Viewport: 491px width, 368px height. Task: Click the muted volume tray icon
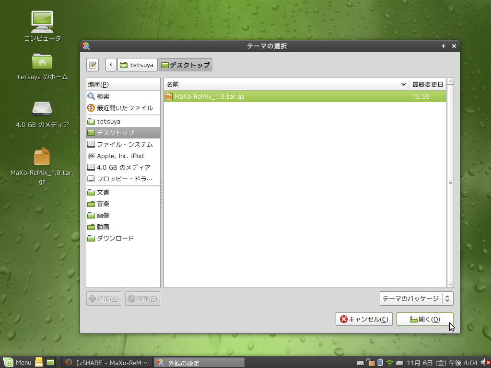coord(485,363)
